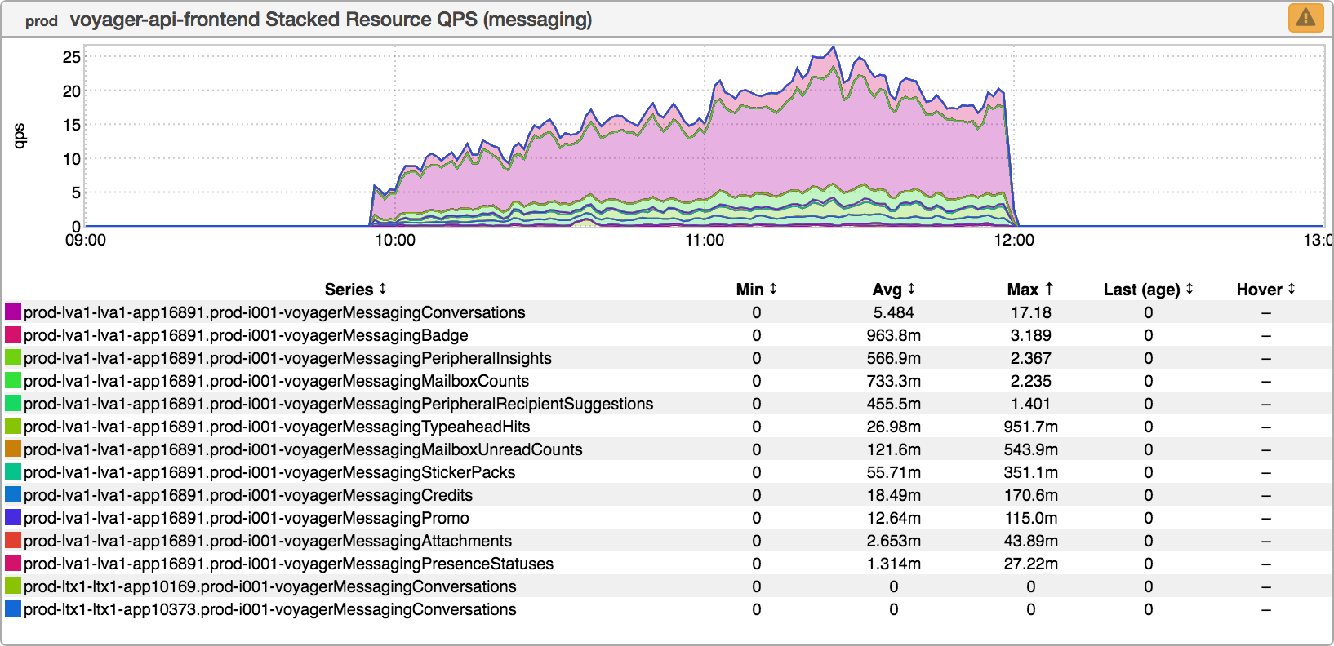Click the voyagerMessagingBadge color swatch
This screenshot has height=646, width=1334.
pyautogui.click(x=13, y=335)
